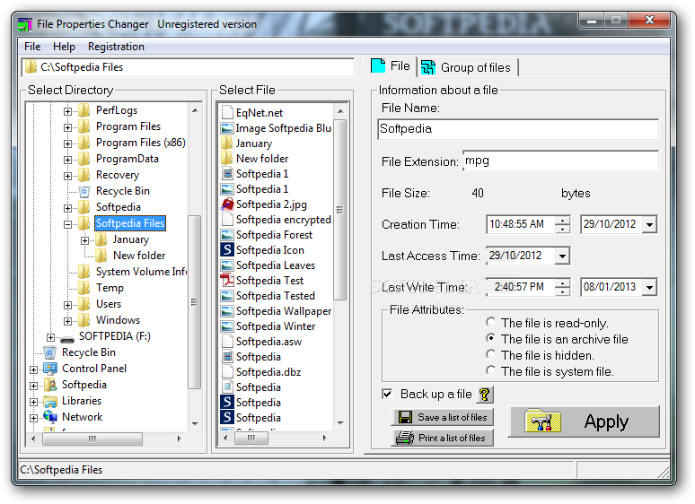Expand the Users folder node
Viewport: 695px width, 504px height.
click(x=67, y=305)
